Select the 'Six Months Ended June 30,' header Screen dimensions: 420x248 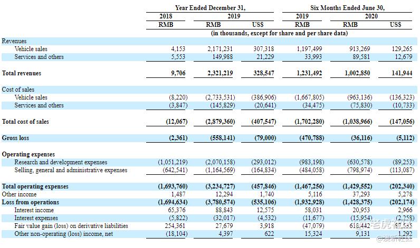[x=347, y=8]
